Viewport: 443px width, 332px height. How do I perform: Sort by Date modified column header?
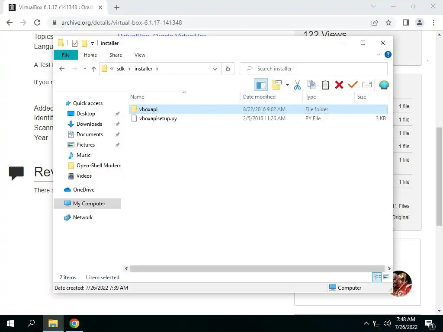click(x=271, y=96)
